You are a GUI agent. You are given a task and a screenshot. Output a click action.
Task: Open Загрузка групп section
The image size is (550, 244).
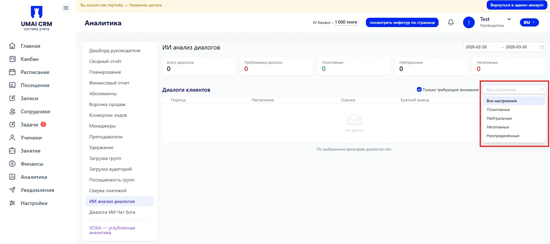[x=105, y=158]
